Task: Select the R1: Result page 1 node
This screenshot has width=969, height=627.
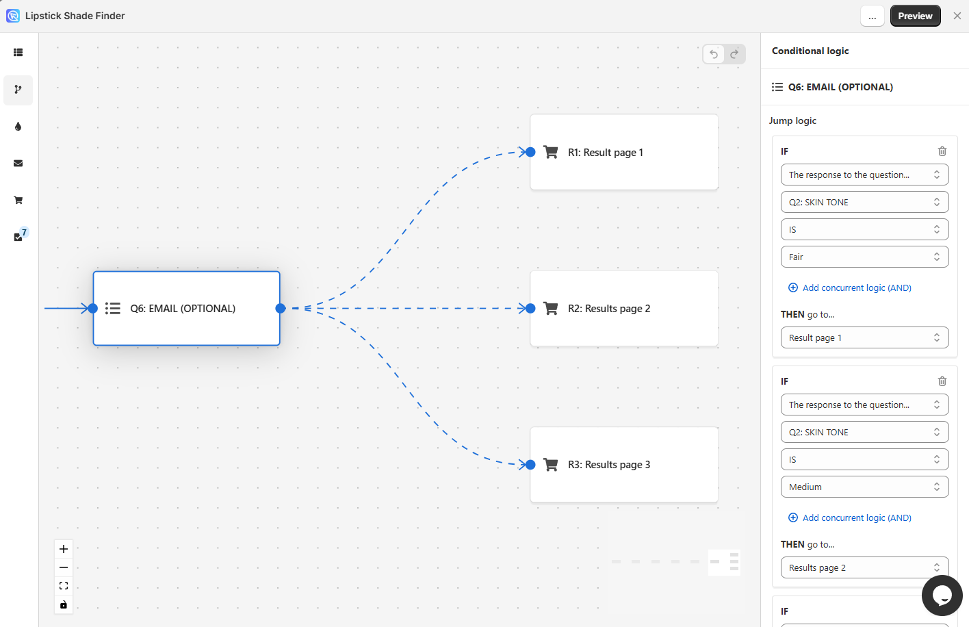Action: (x=624, y=152)
